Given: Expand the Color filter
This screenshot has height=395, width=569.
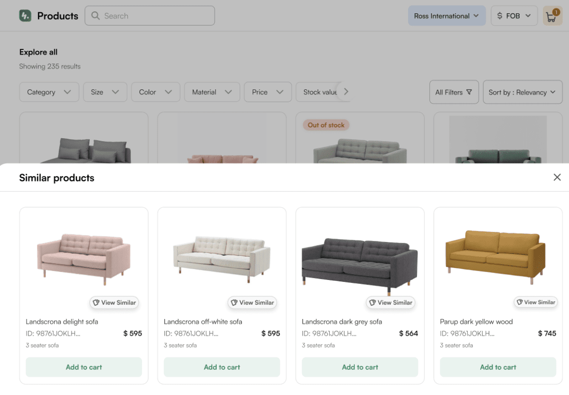Looking at the screenshot, I should coord(155,92).
